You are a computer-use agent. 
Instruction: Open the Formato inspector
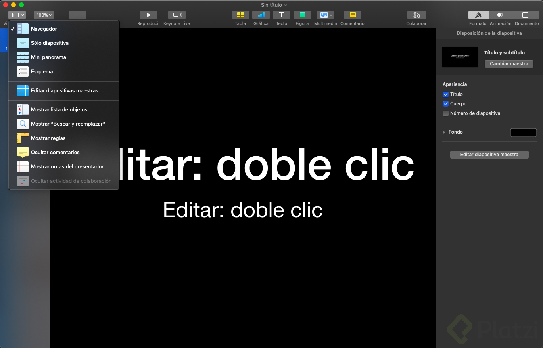click(478, 15)
